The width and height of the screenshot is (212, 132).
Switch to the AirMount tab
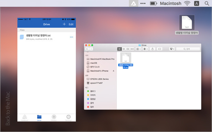click(25, 118)
